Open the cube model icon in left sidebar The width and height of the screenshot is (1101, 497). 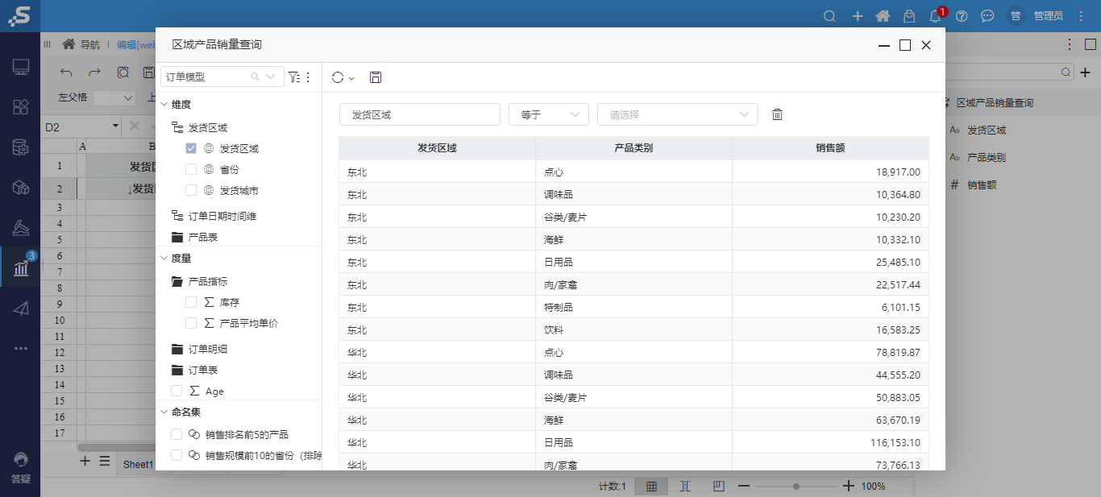click(x=21, y=188)
